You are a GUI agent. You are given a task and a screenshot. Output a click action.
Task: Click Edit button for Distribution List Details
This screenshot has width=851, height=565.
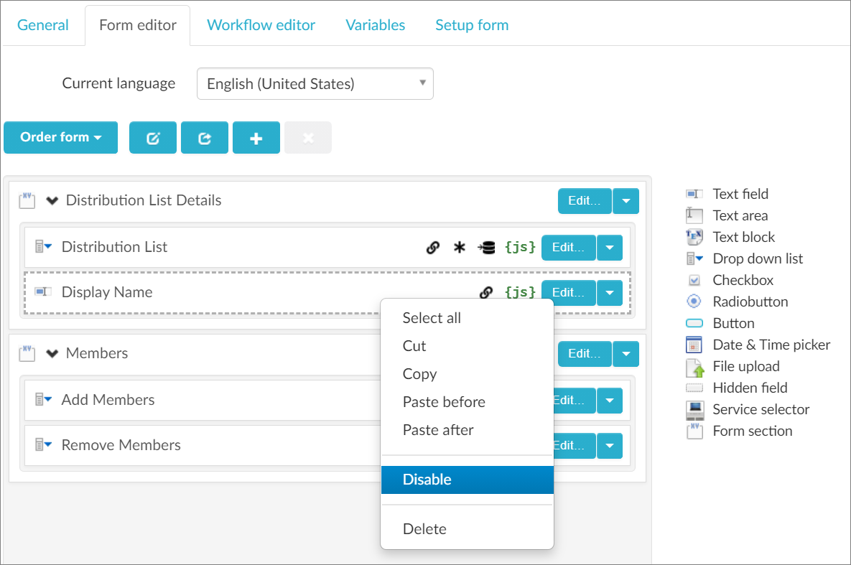point(584,201)
